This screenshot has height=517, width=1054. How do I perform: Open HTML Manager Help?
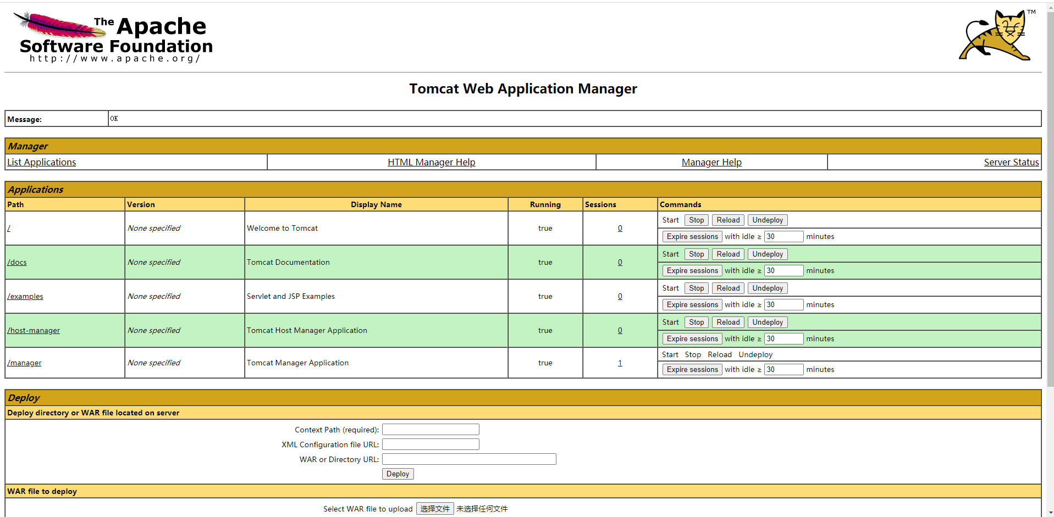coord(432,162)
